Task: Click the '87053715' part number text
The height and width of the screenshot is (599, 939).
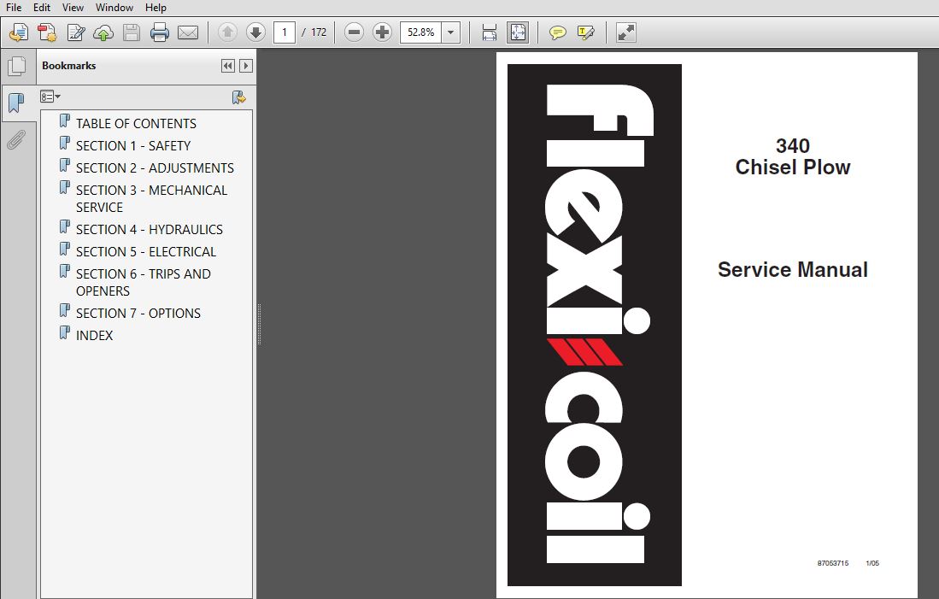Action: [832, 563]
